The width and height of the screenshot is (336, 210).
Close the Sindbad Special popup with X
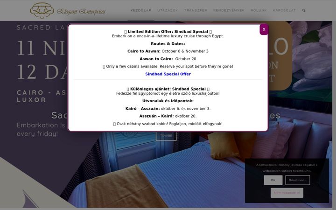[264, 29]
